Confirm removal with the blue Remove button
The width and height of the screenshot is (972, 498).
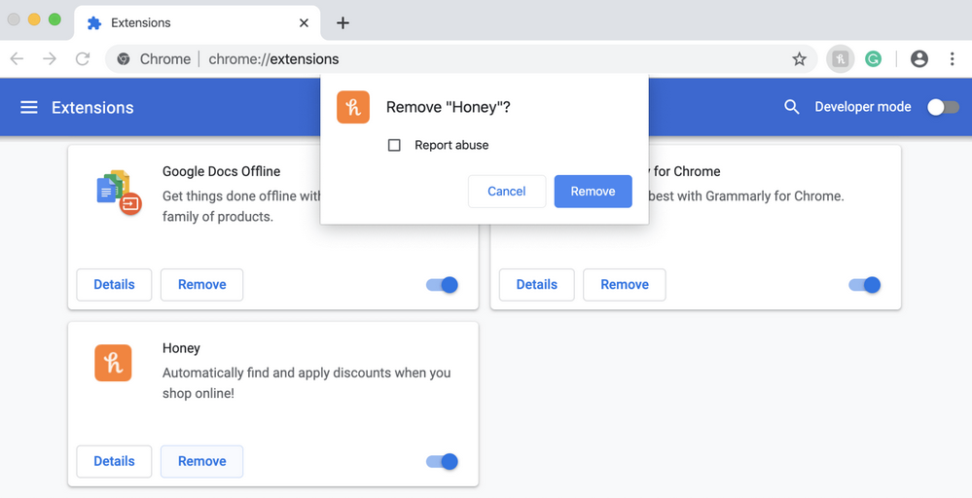pos(594,192)
